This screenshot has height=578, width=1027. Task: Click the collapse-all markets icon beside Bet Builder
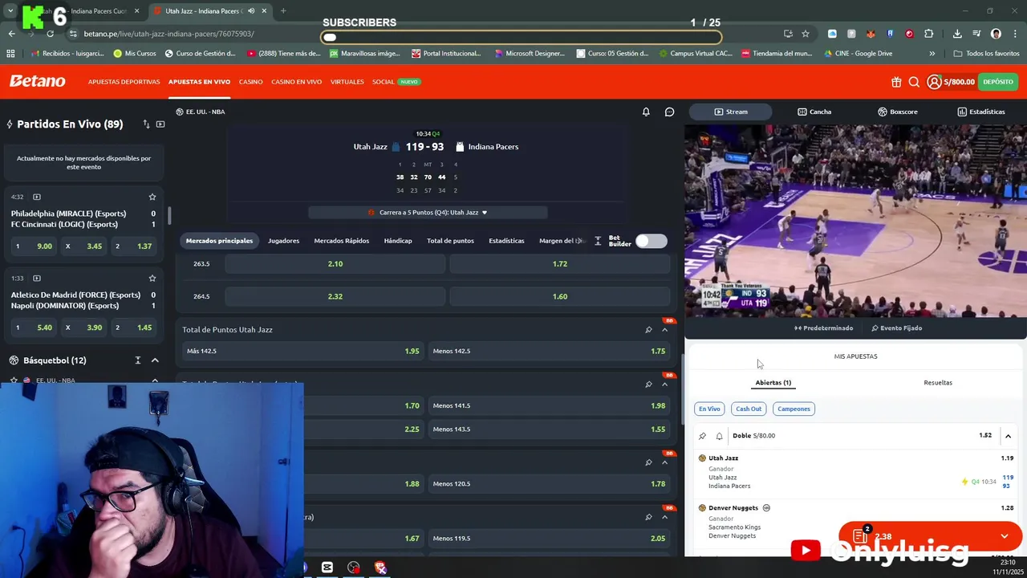(598, 241)
